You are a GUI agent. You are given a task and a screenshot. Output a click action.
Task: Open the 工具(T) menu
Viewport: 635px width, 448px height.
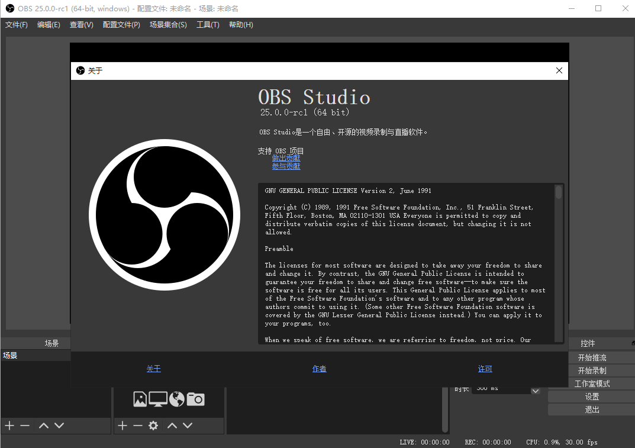(x=208, y=25)
